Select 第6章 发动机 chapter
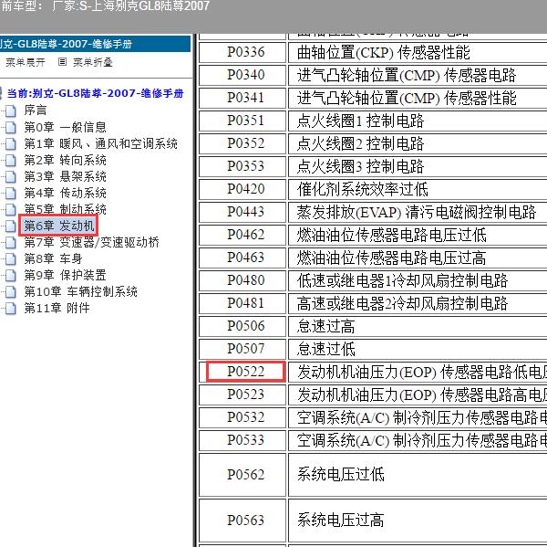This screenshot has width=547, height=547. point(59,226)
